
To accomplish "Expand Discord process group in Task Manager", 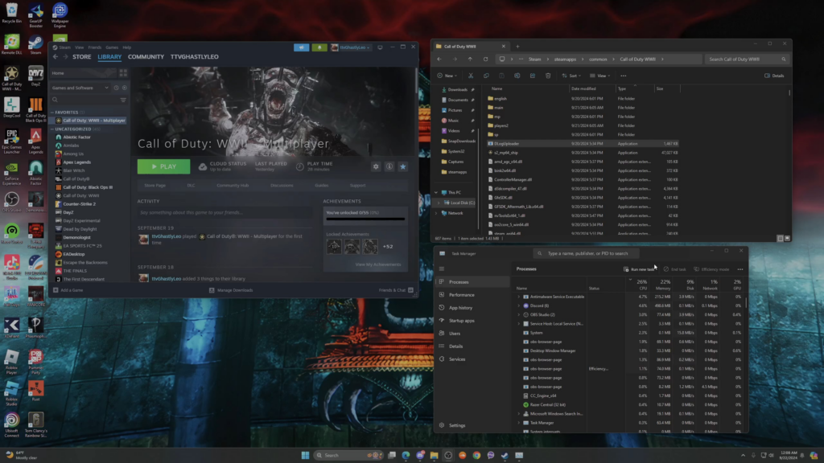I will click(x=519, y=305).
